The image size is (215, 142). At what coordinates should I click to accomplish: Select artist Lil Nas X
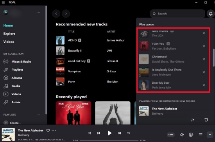(x=112, y=61)
